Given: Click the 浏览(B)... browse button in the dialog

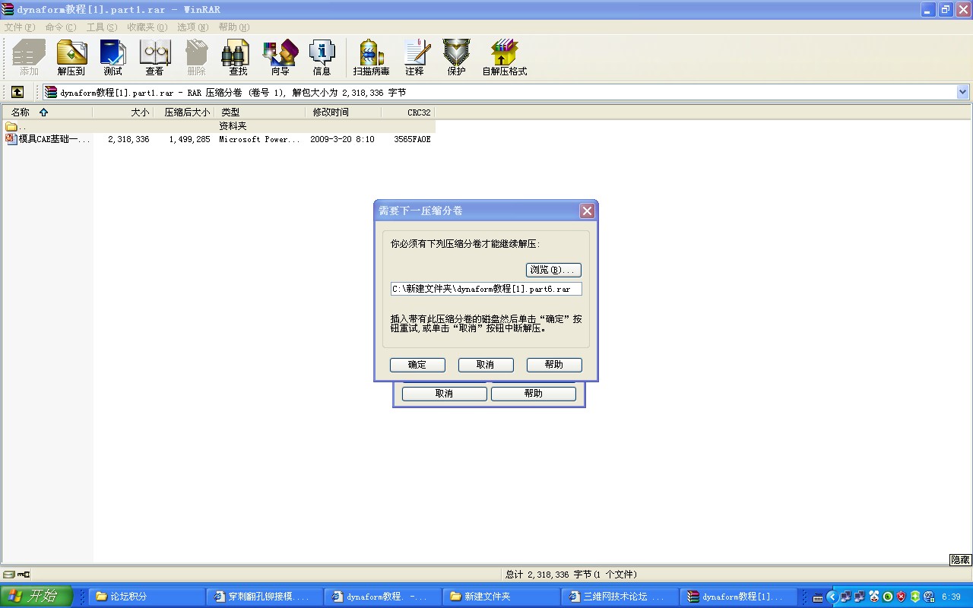Looking at the screenshot, I should (x=553, y=270).
